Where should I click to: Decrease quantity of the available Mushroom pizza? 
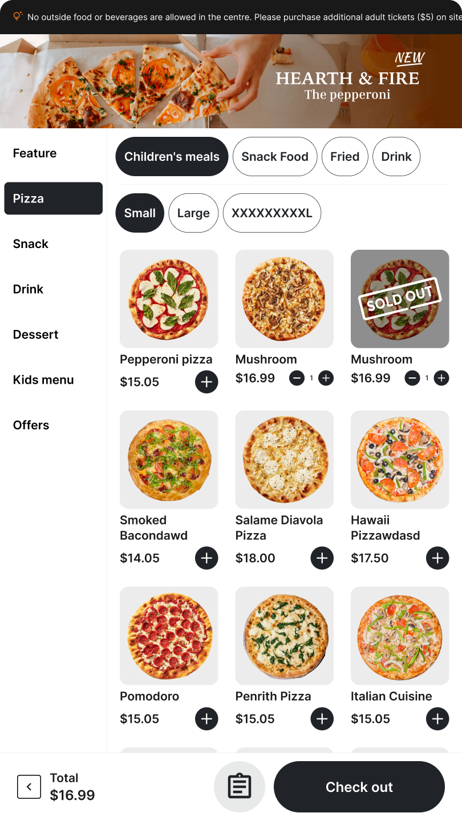[297, 377]
